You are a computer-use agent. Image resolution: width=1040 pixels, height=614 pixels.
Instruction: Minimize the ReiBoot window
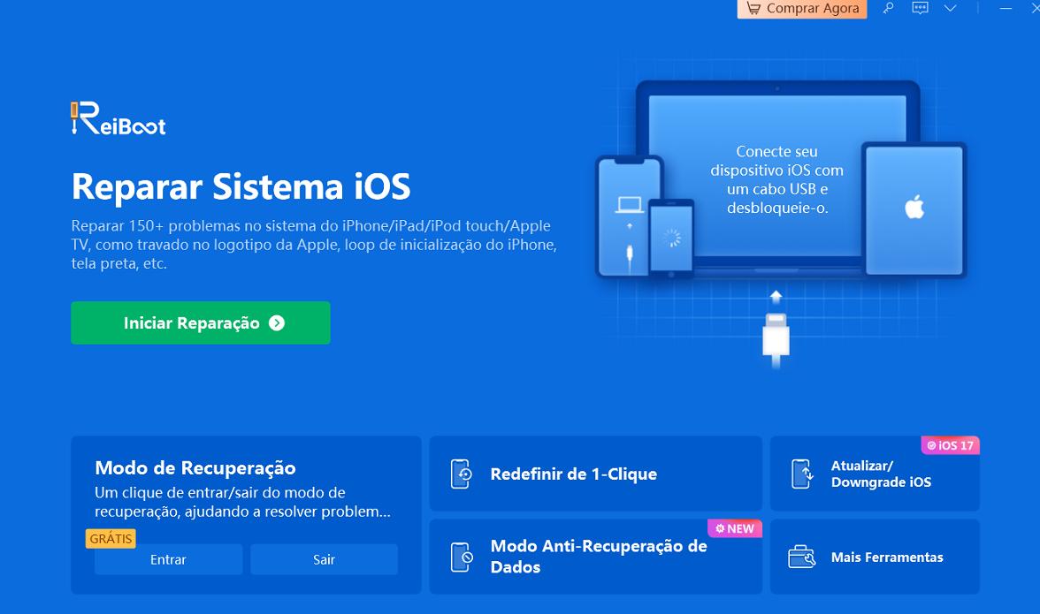point(1006,9)
